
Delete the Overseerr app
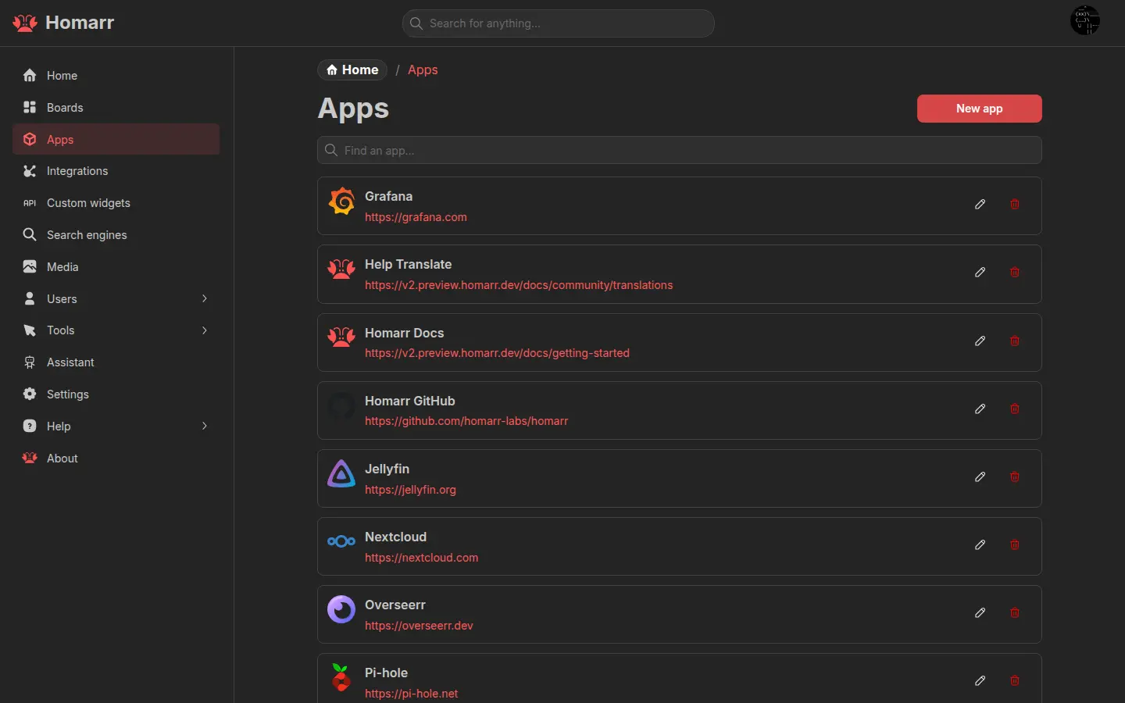[1015, 613]
